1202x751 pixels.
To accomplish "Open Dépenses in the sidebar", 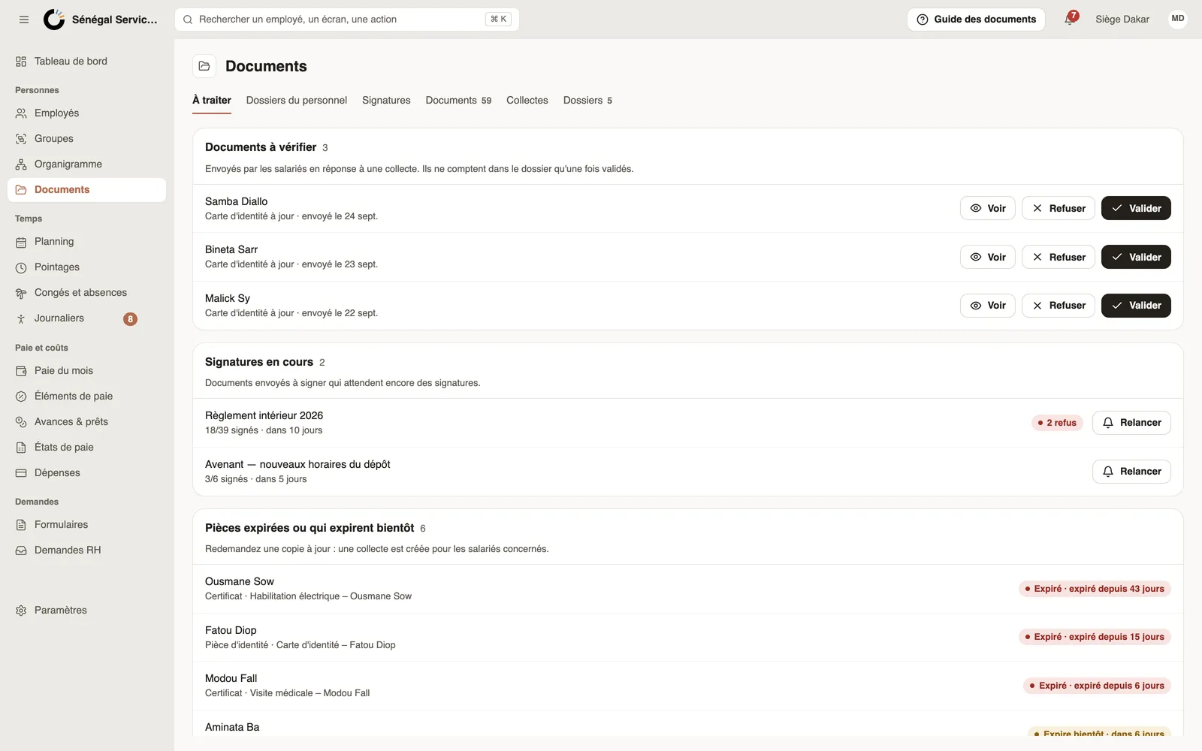I will click(x=86, y=473).
